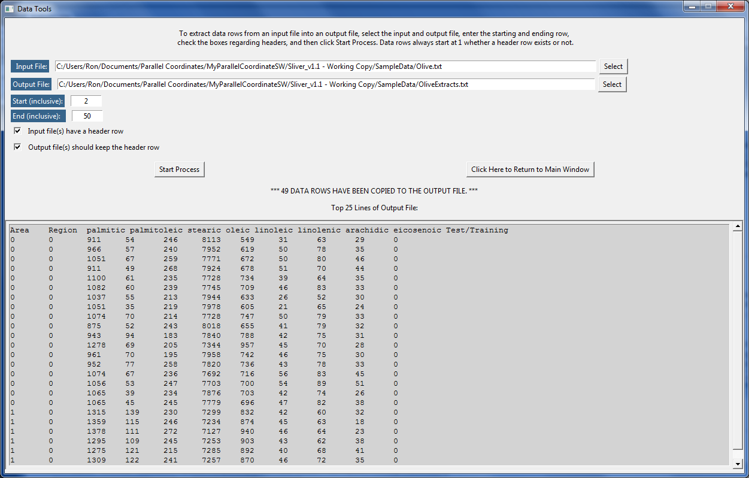Click the Output File label
The height and width of the screenshot is (478, 749).
click(x=32, y=84)
